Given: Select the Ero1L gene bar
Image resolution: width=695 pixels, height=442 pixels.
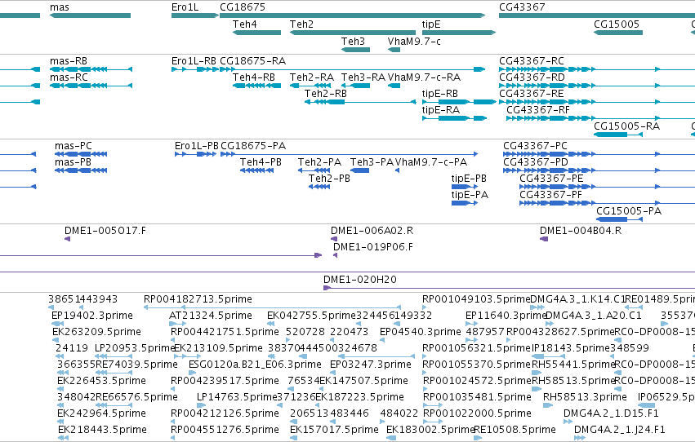Looking at the screenshot, I should click(195, 15).
